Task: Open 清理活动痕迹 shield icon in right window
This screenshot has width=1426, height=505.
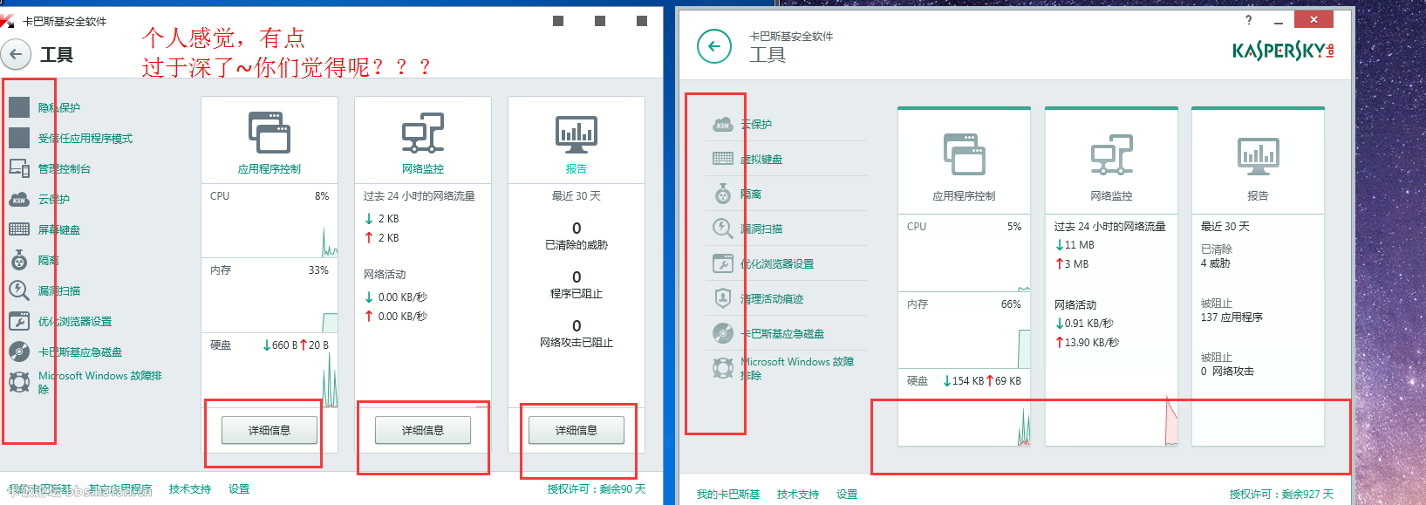Action: click(x=723, y=298)
